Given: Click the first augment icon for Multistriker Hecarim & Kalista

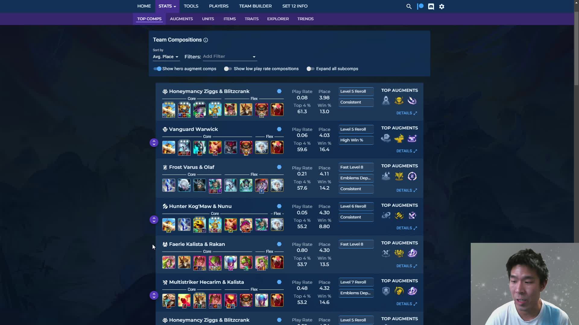Looking at the screenshot, I should pos(386,291).
